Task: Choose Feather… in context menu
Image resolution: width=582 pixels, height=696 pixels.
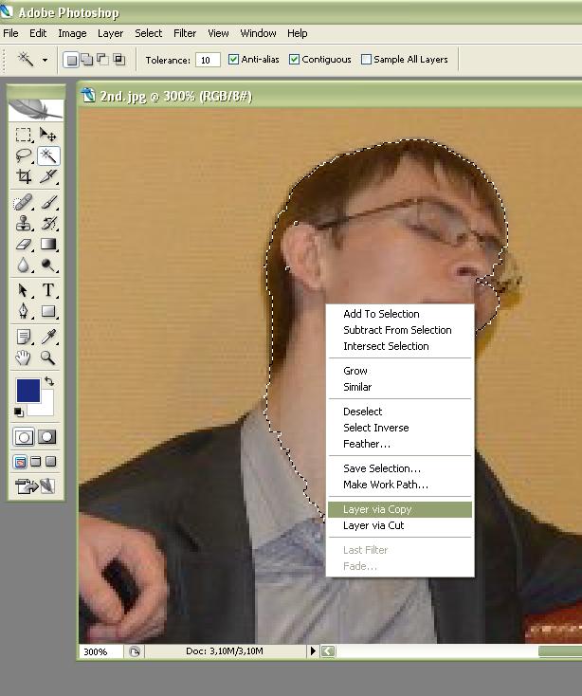Action: click(400, 444)
